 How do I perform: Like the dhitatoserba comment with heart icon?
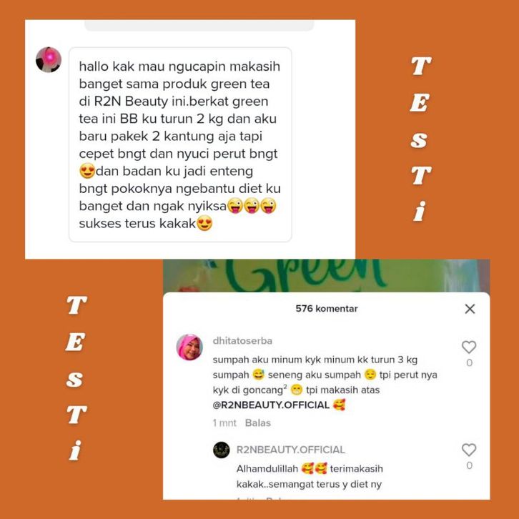click(469, 347)
